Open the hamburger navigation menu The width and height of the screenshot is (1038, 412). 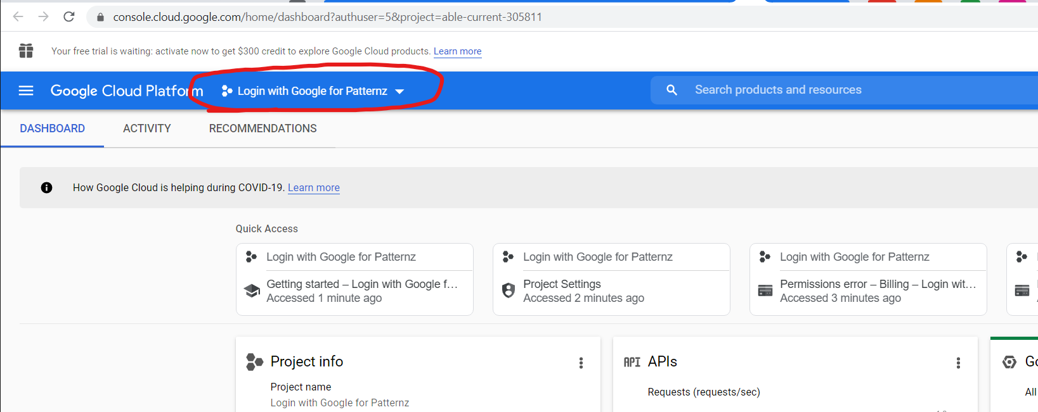click(x=26, y=91)
